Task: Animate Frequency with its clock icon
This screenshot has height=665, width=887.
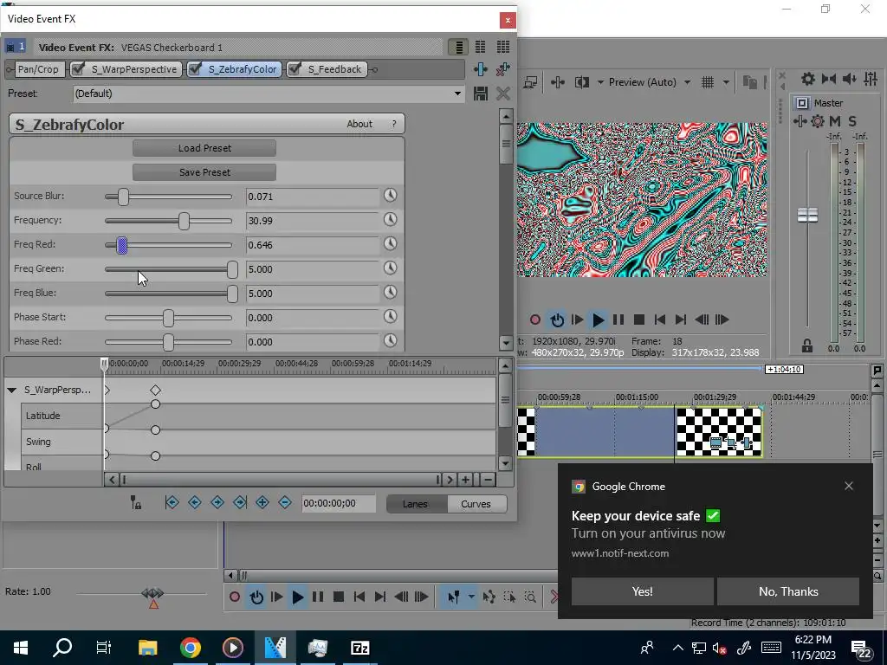Action: (391, 220)
